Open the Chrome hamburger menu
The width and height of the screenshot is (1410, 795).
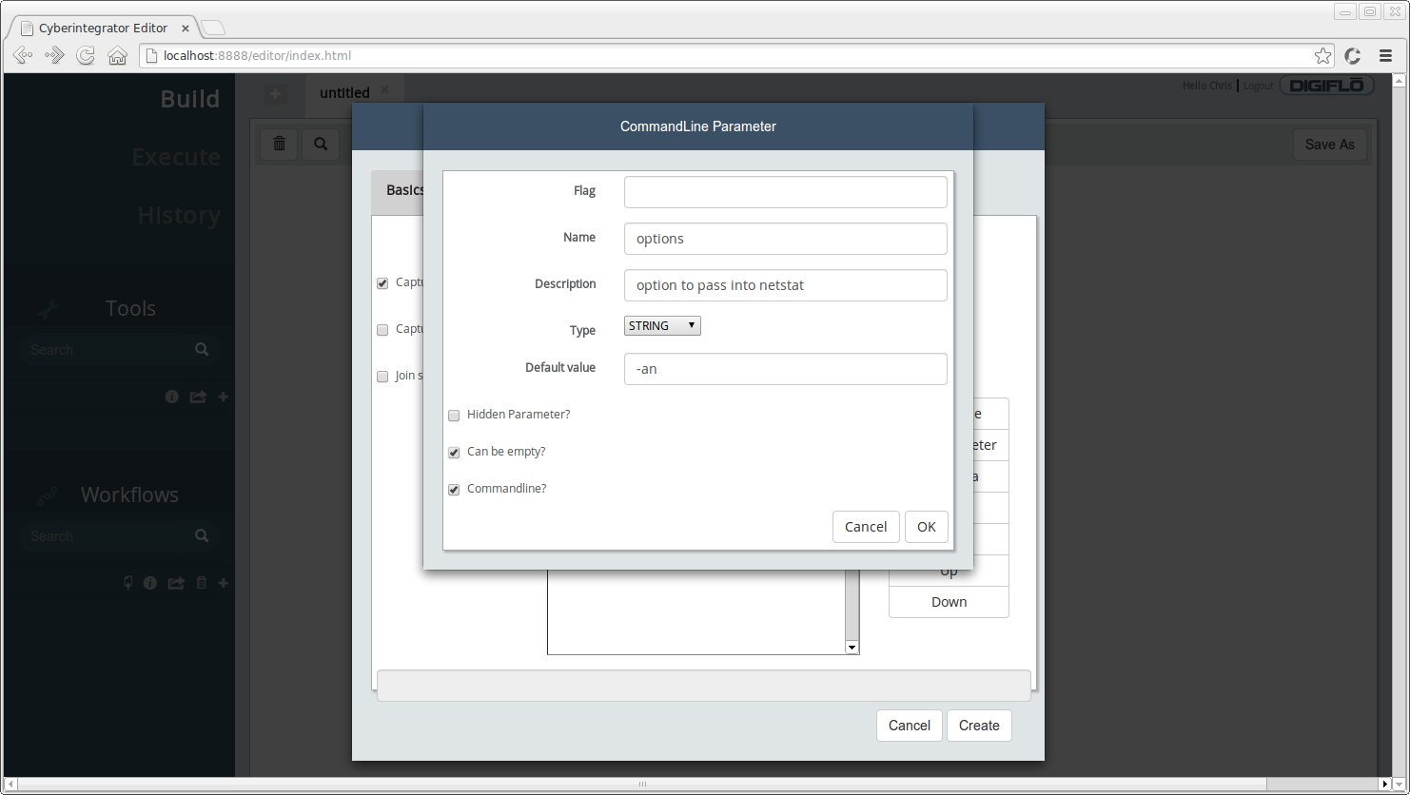pos(1385,56)
